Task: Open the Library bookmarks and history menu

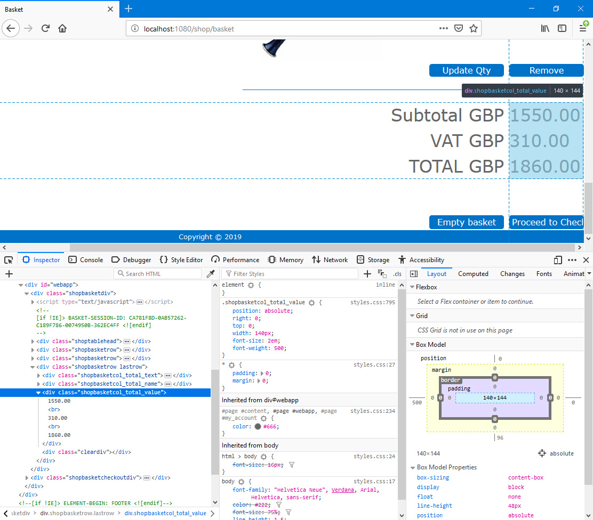Action: coord(545,28)
